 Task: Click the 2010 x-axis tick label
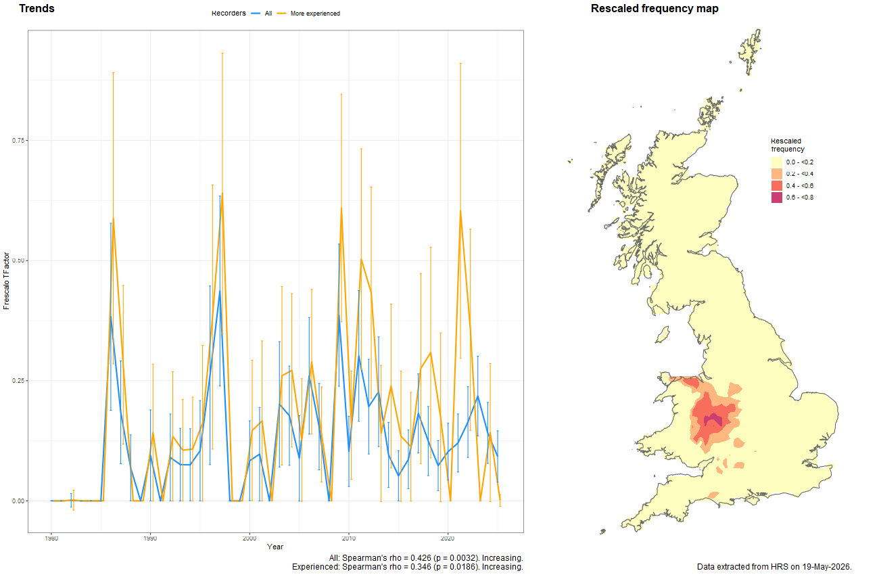coord(348,538)
